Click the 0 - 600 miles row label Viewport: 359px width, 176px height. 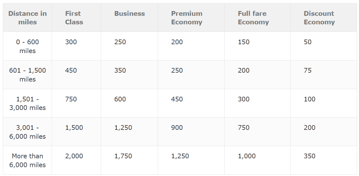coord(28,46)
